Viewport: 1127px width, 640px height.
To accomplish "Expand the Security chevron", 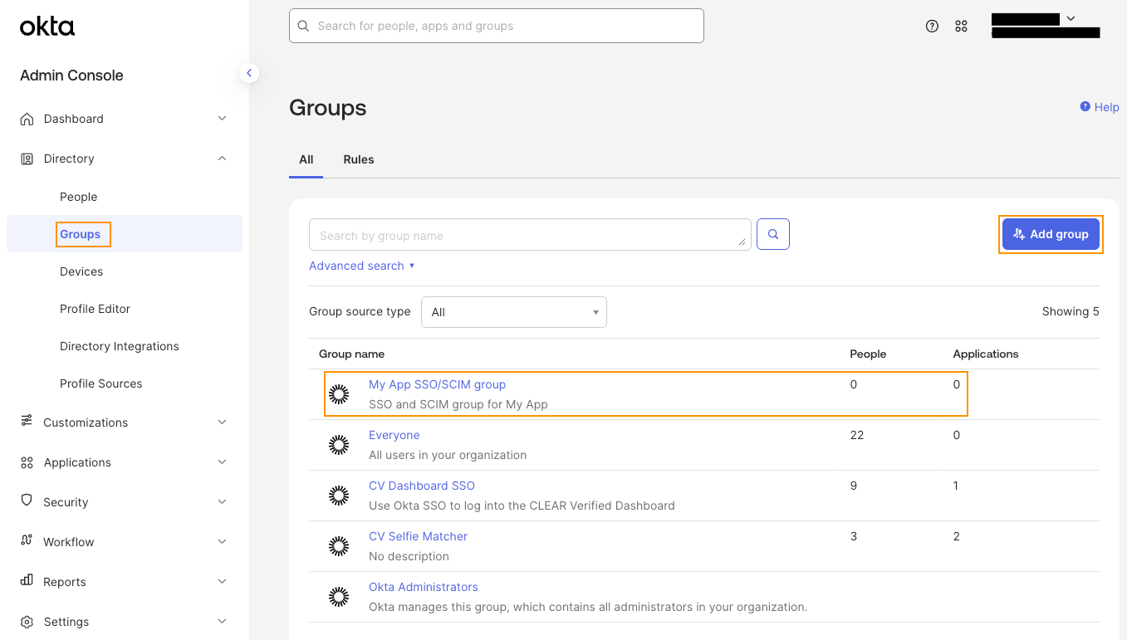I will 222,501.
